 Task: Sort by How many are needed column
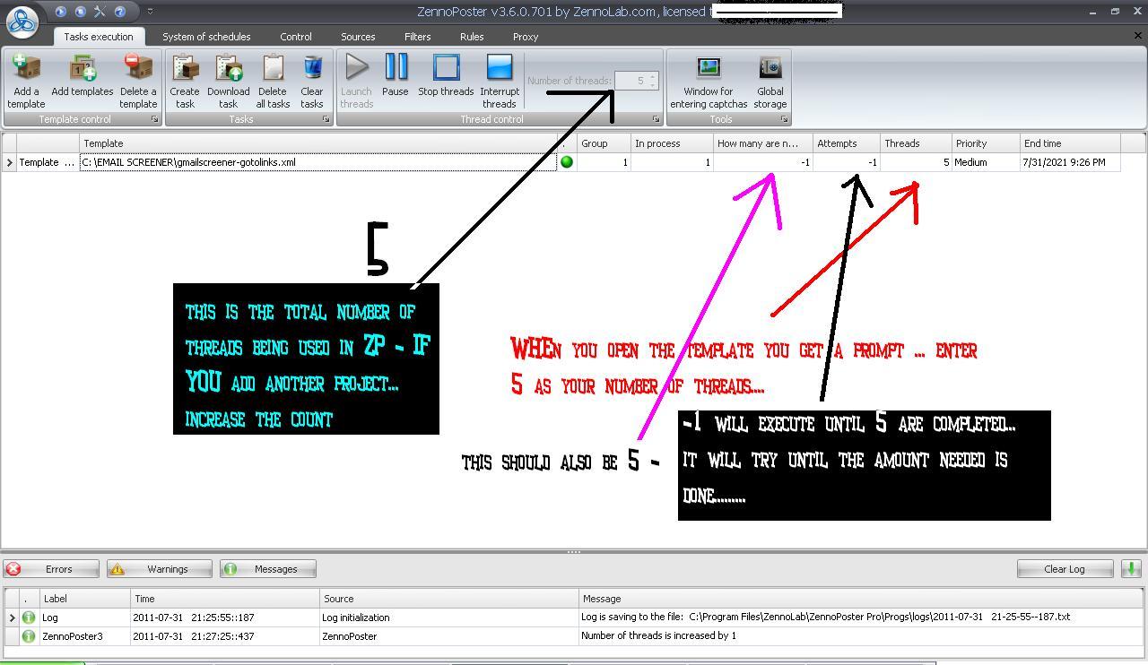tap(763, 143)
